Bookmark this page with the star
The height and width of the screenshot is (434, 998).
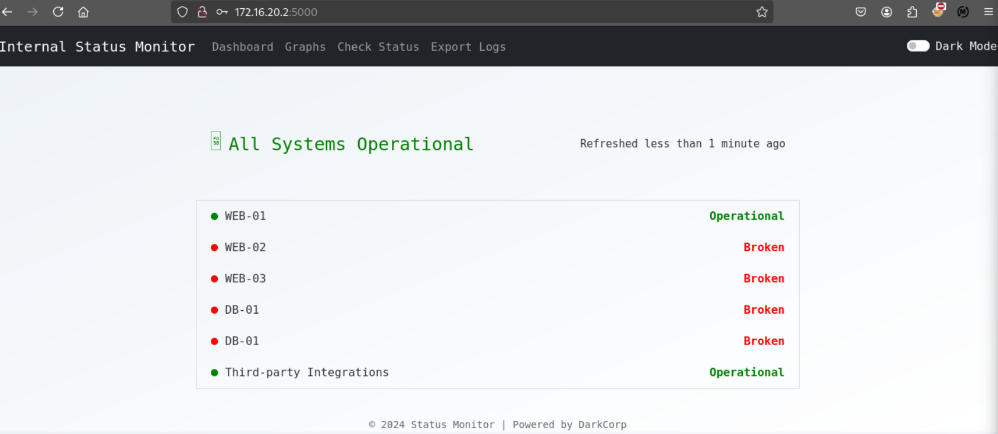coord(762,12)
